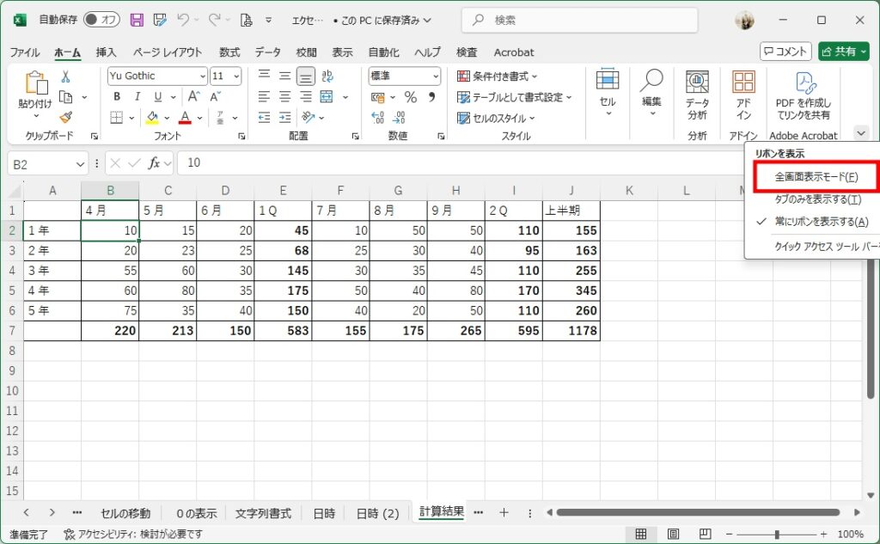
Task: Click the Cut scissors icon
Action: click(x=65, y=76)
